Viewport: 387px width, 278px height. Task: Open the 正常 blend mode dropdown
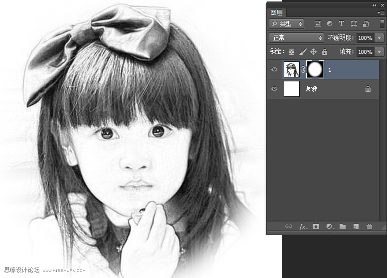coord(296,38)
